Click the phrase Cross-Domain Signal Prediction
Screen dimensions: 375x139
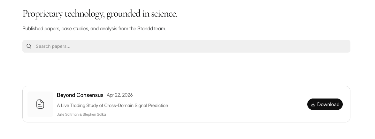pyautogui.click(x=136, y=106)
